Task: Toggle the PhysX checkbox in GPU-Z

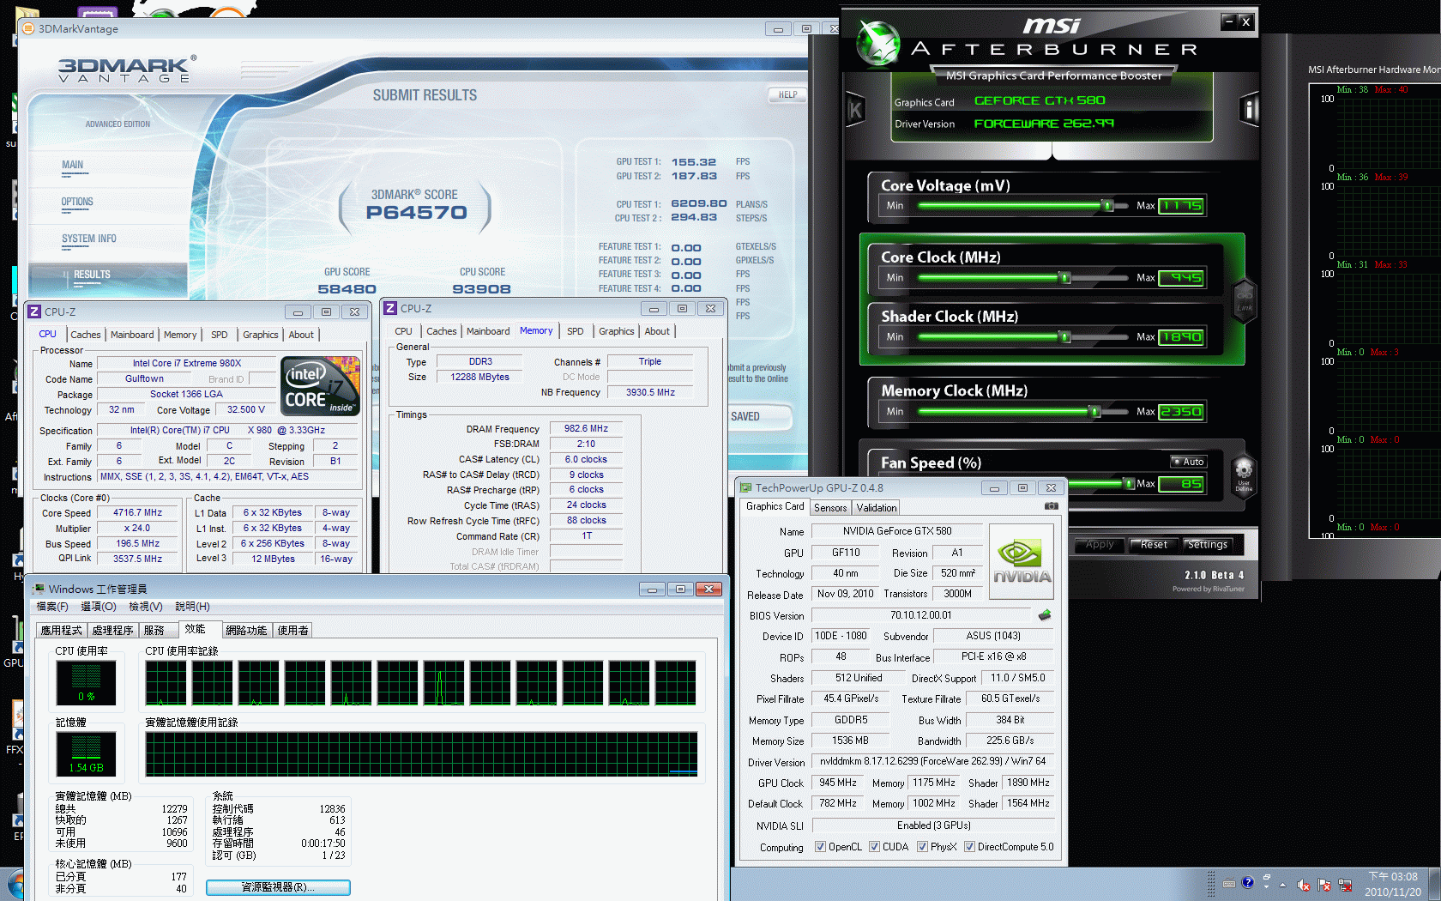Action: coord(922,847)
